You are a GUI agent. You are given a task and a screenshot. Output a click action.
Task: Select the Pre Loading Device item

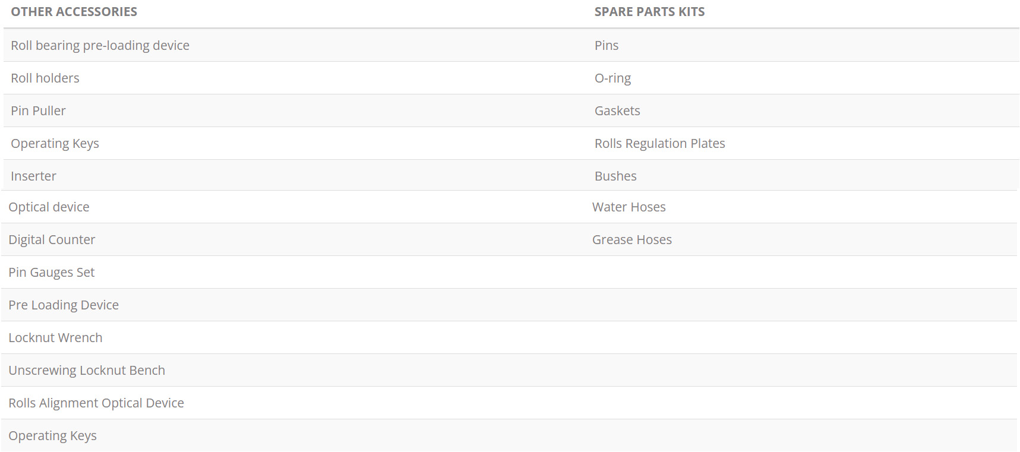click(x=64, y=305)
